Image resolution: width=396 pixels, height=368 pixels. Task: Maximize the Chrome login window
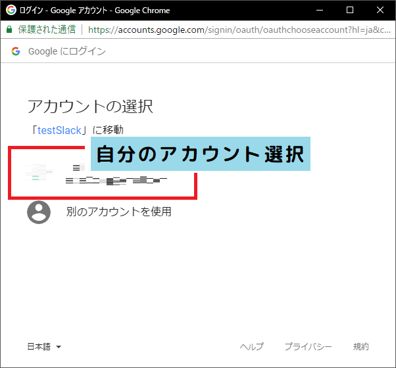[350, 10]
